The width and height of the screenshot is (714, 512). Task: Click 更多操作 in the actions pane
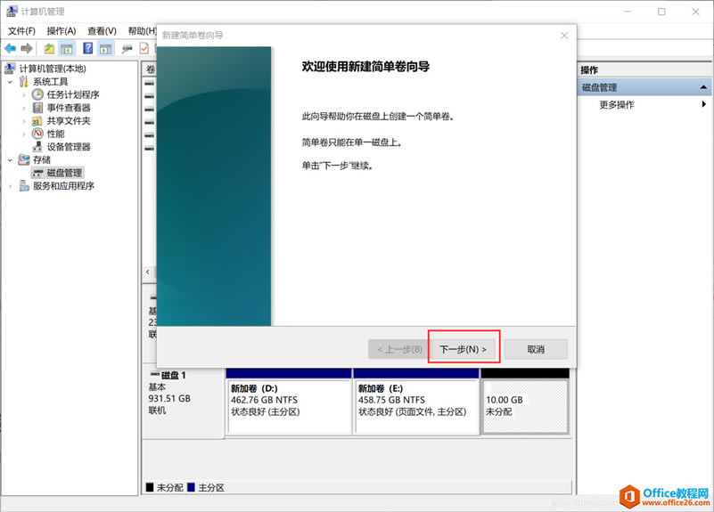coord(617,104)
